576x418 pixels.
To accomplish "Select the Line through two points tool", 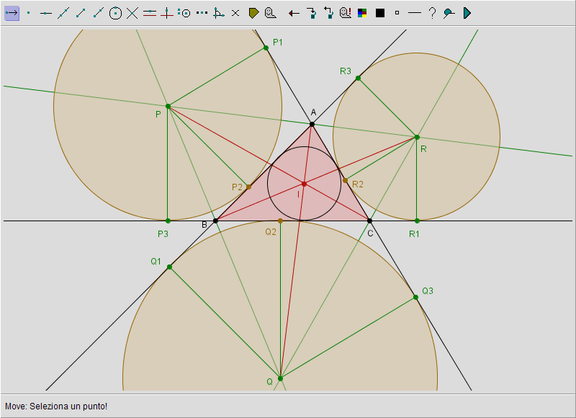I will coord(63,13).
